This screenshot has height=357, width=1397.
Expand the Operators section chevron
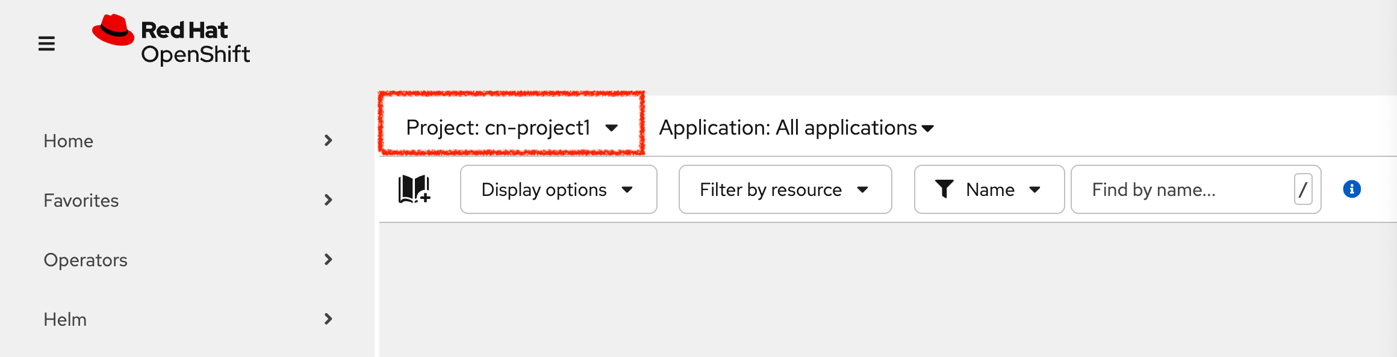coord(328,259)
